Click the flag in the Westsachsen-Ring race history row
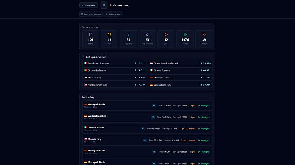This screenshot has height=165, width=295. pyautogui.click(x=86, y=116)
